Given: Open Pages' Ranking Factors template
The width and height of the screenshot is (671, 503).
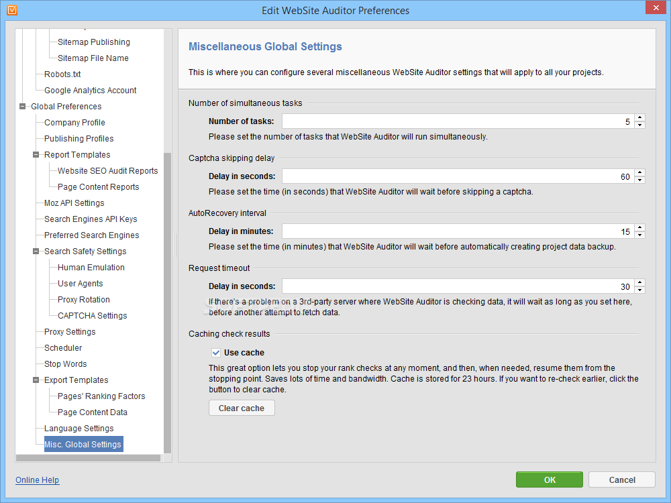Looking at the screenshot, I should 101,396.
